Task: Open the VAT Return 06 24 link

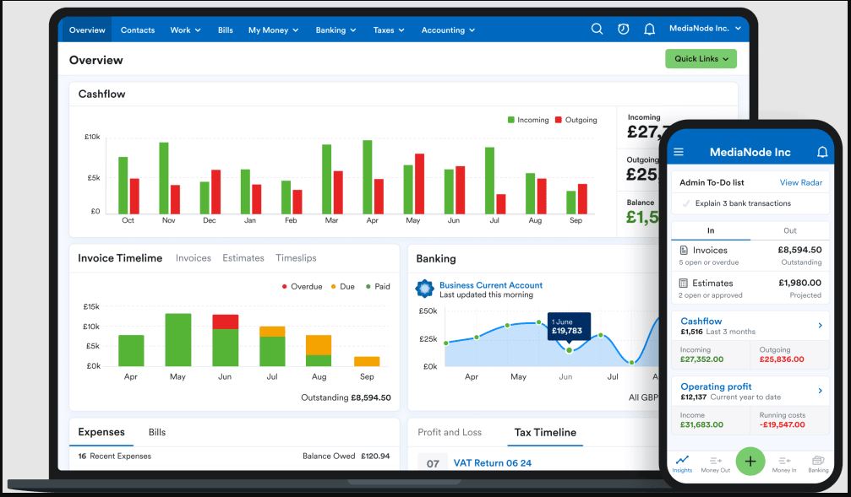Action: click(492, 463)
